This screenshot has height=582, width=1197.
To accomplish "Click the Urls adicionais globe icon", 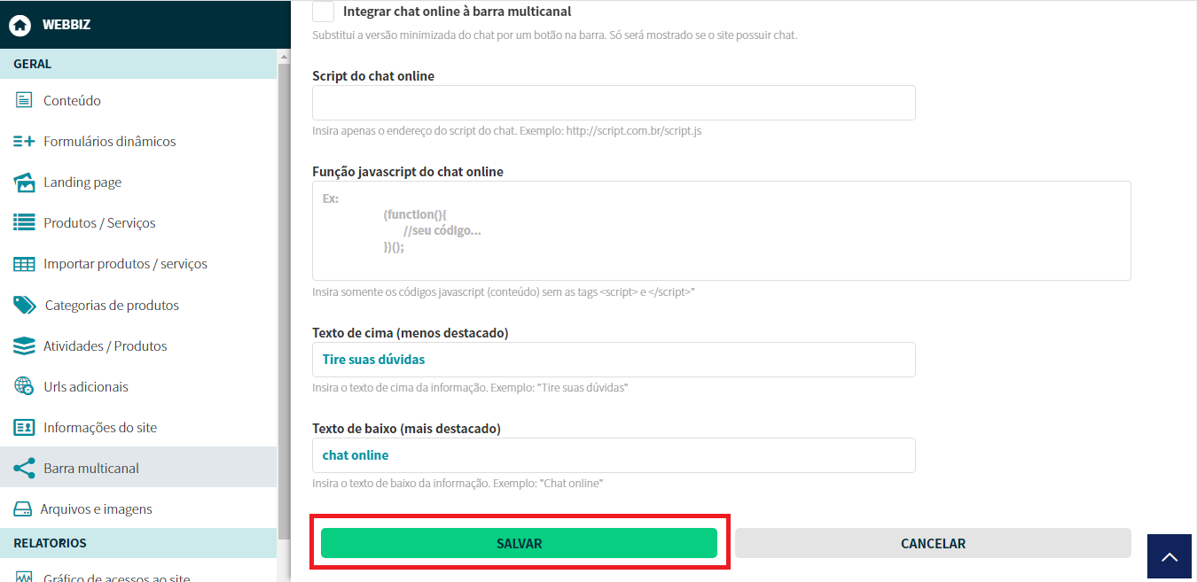I will [x=24, y=387].
